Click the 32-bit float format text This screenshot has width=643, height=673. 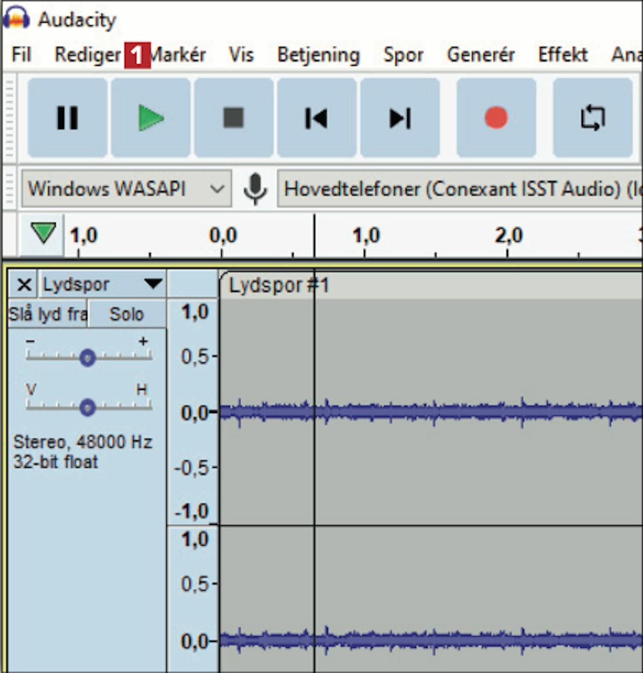(56, 462)
